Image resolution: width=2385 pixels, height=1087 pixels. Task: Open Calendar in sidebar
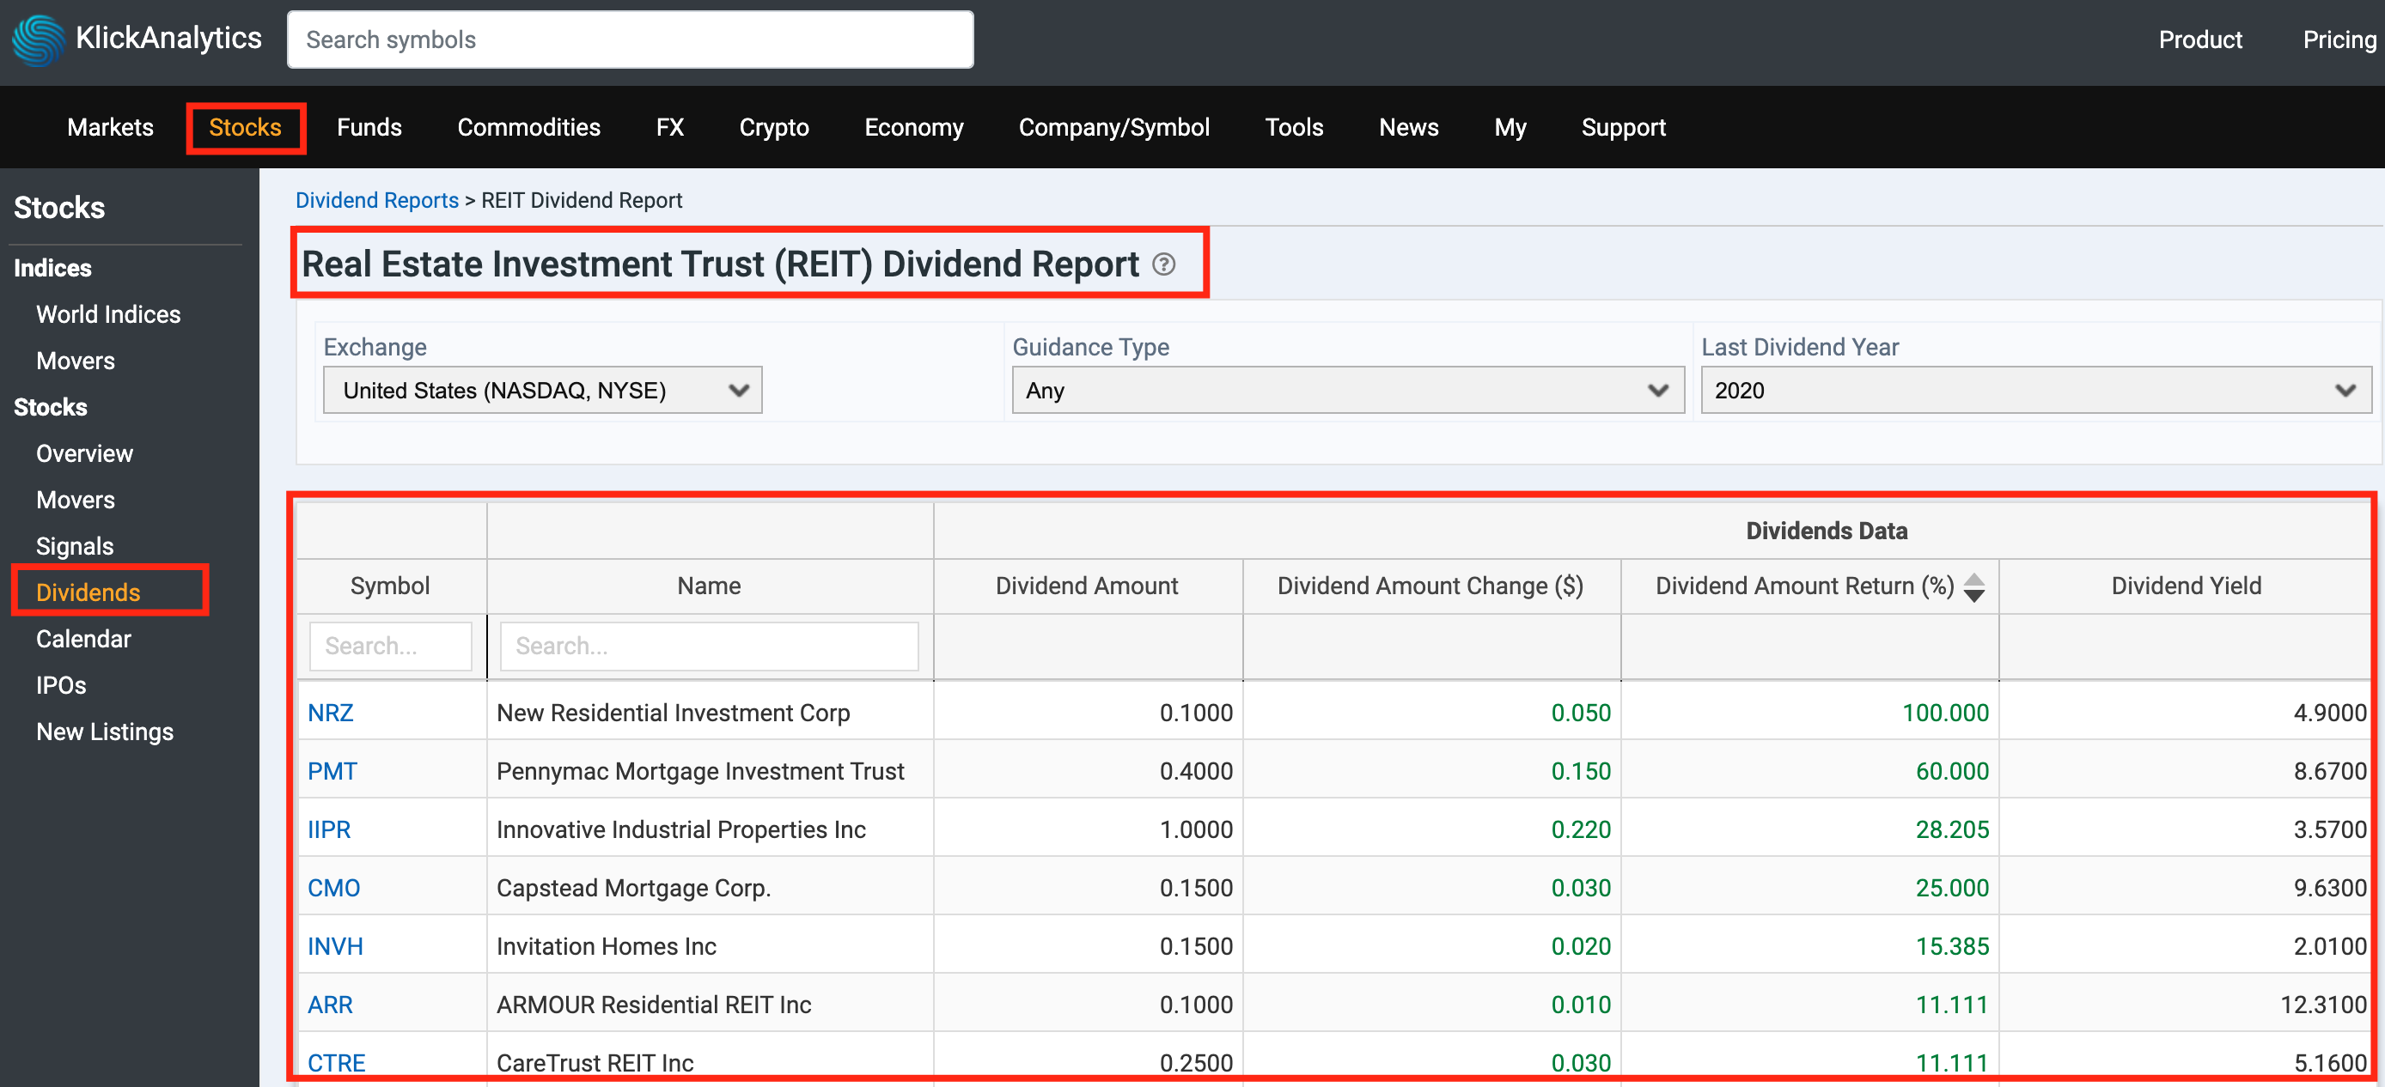click(83, 638)
